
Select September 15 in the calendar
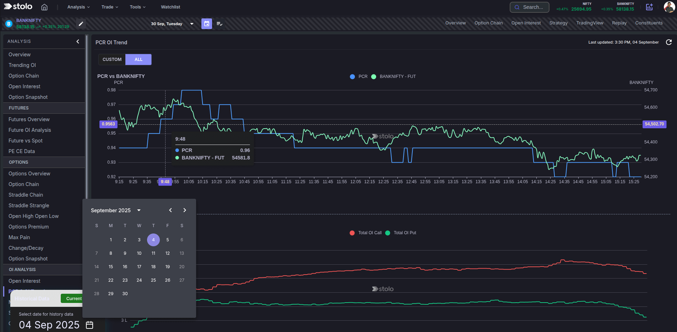tap(110, 266)
